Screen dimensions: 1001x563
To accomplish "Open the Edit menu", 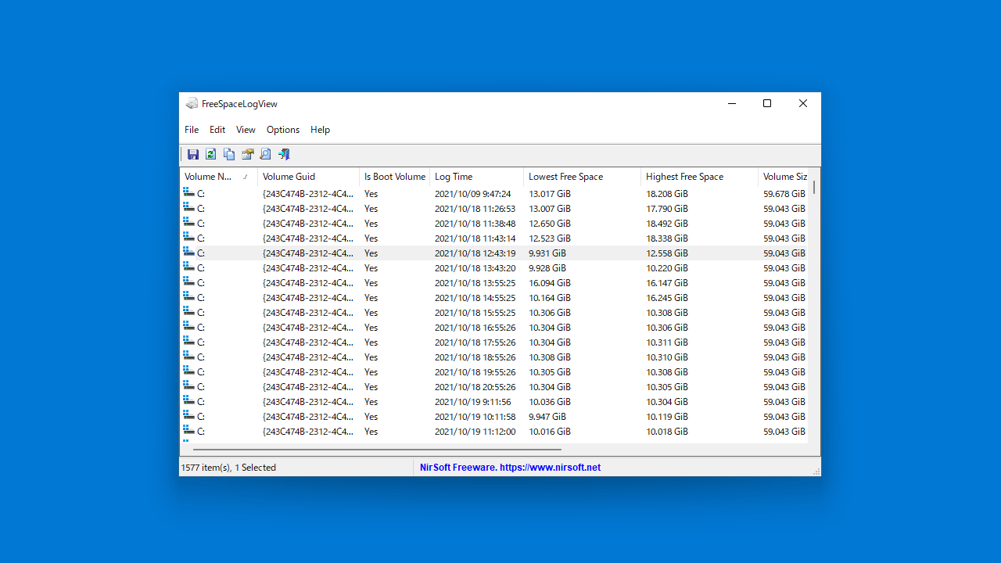I will coord(217,130).
